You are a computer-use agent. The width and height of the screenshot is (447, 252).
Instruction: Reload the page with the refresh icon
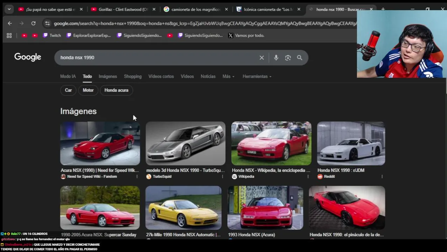33,23
